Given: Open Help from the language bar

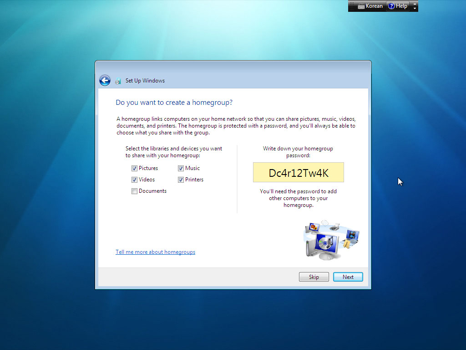Looking at the screenshot, I should (x=398, y=6).
